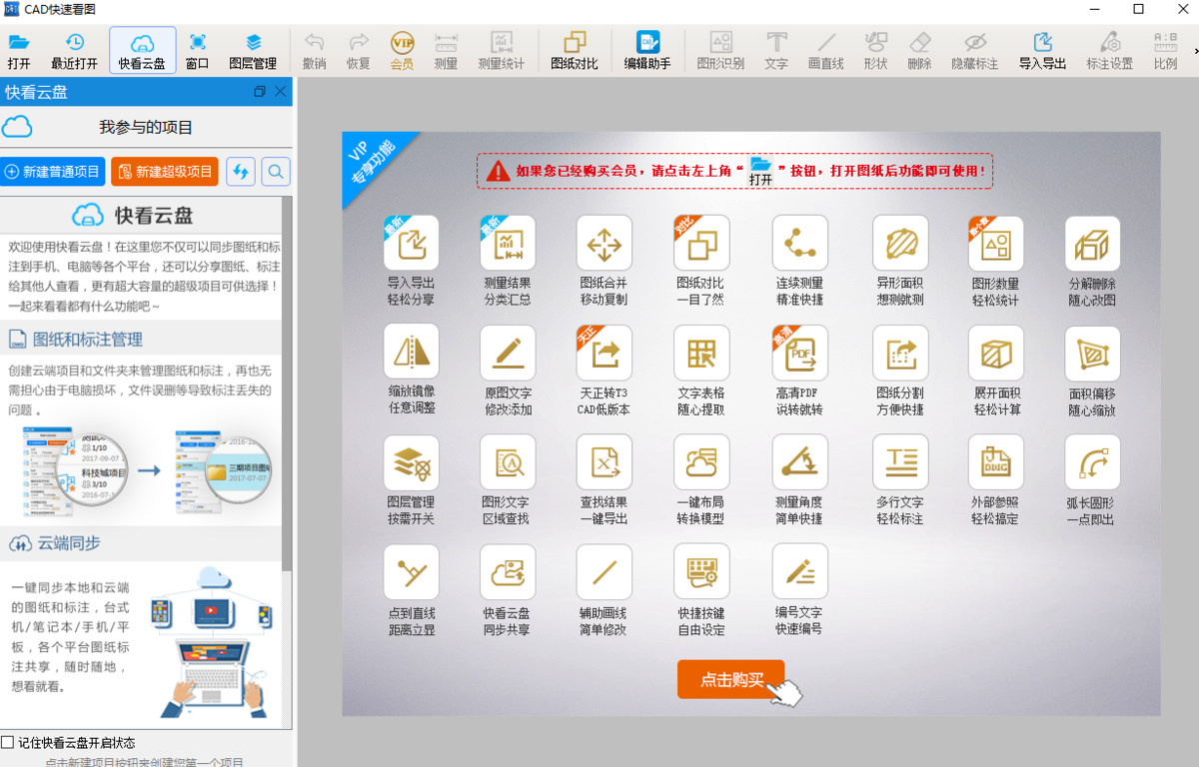Click the search magnifier in cloud panel
Image resolution: width=1199 pixels, height=767 pixels.
[x=276, y=172]
